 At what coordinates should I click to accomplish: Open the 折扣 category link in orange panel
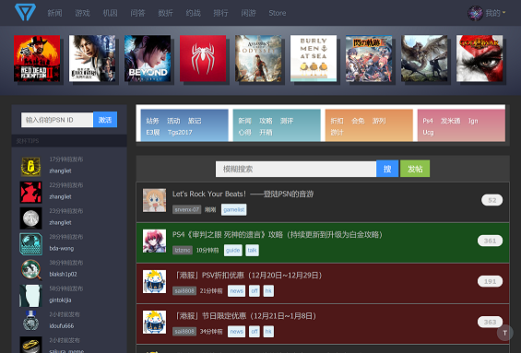click(337, 121)
